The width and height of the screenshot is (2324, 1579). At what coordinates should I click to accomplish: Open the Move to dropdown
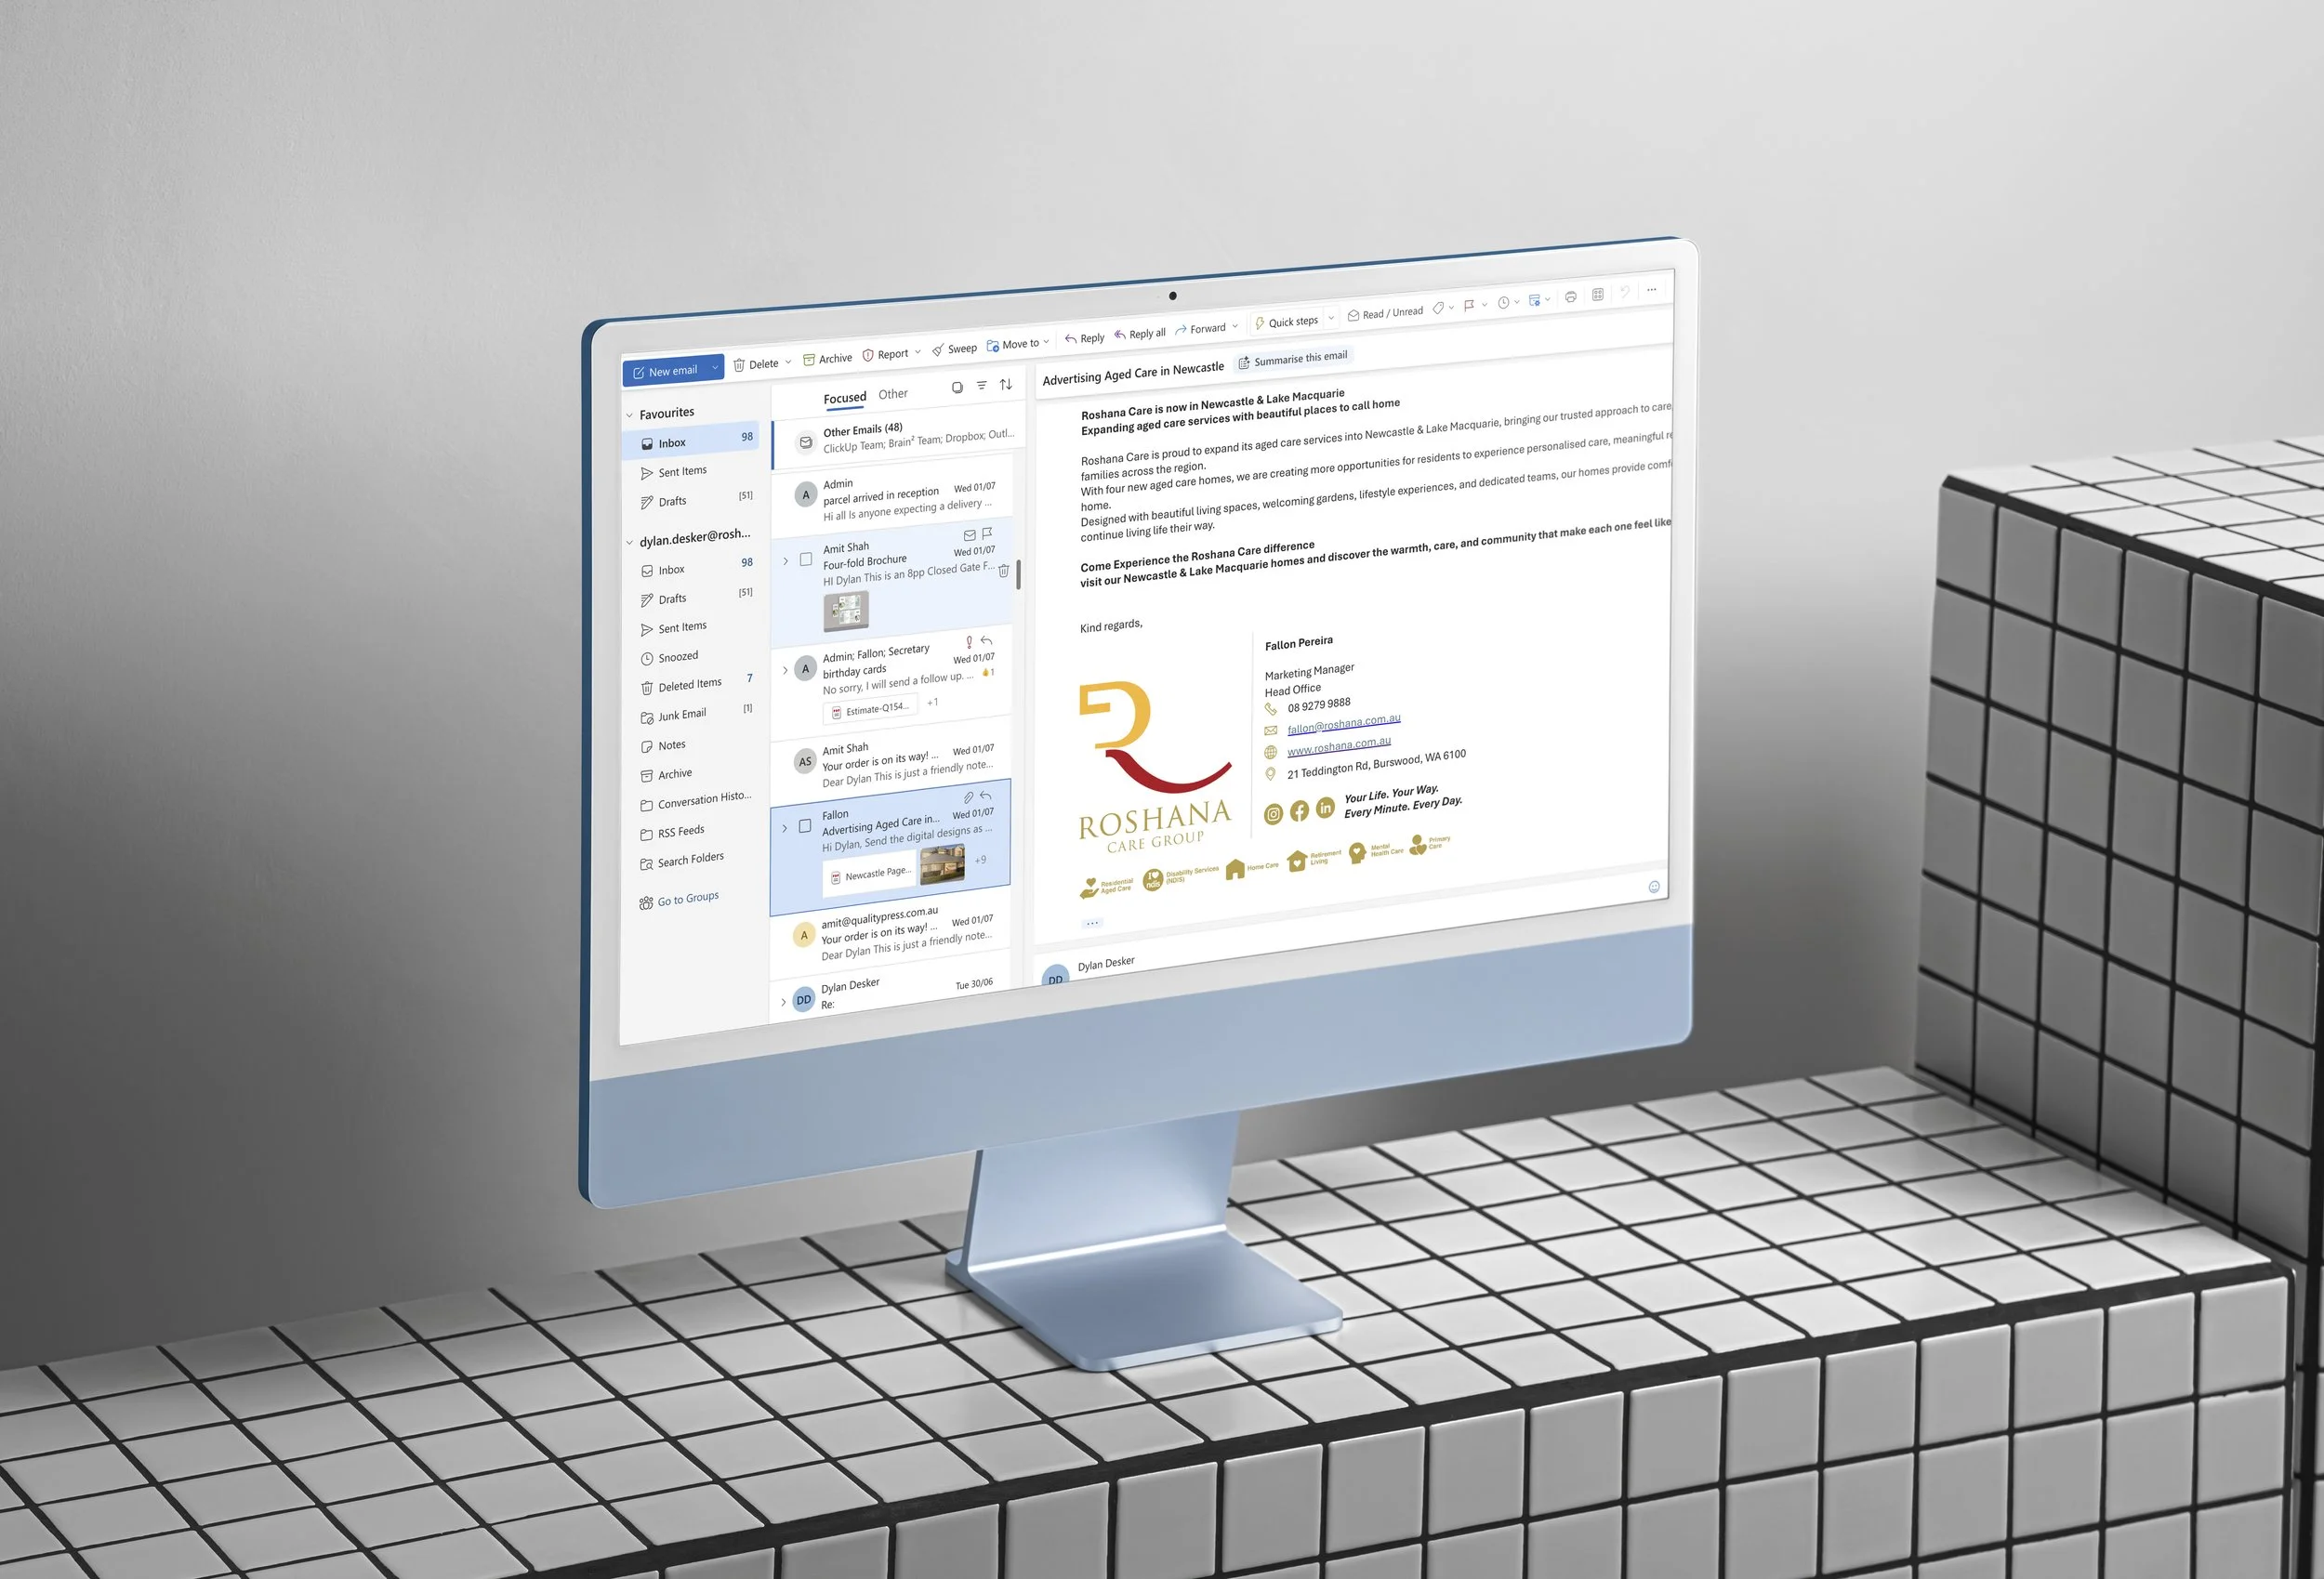click(1018, 344)
